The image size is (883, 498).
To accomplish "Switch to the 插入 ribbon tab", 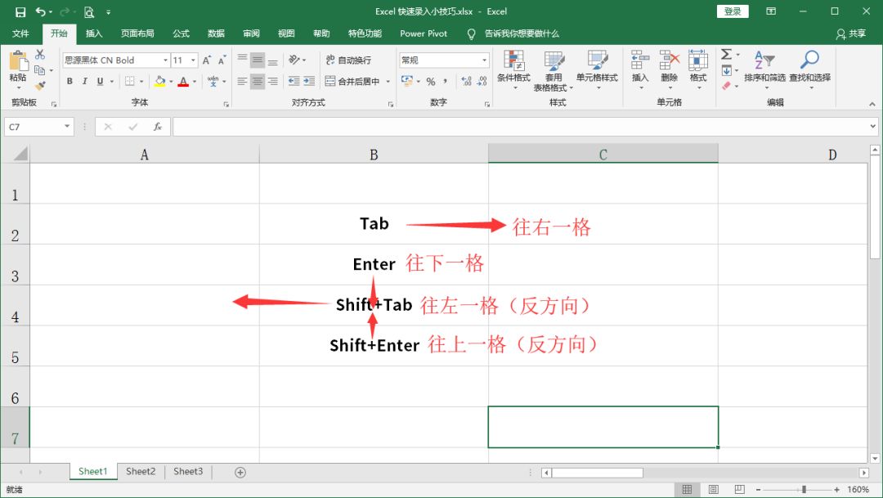I will click(x=92, y=34).
